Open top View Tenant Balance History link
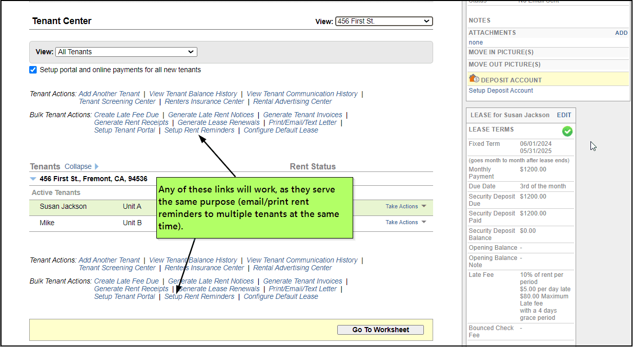Screen dimensions: 633x347 click(193, 94)
